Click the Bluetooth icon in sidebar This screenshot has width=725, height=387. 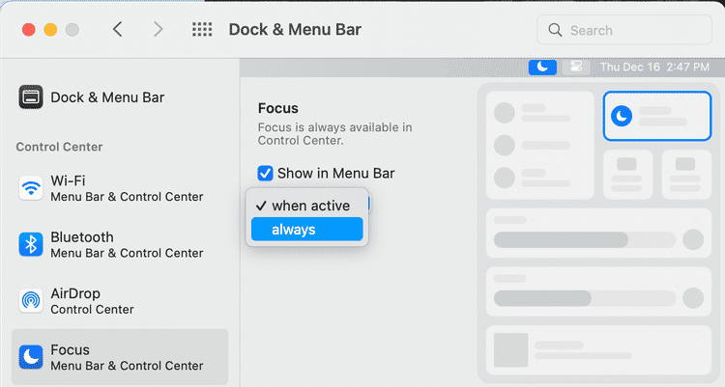(x=32, y=244)
